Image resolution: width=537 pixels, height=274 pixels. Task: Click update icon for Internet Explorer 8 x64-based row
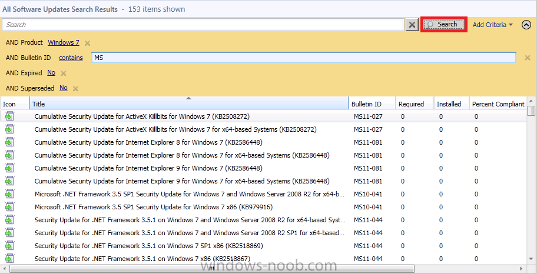9,155
